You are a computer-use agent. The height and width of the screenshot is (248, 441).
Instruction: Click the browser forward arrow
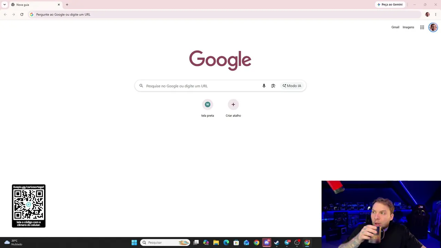13,14
